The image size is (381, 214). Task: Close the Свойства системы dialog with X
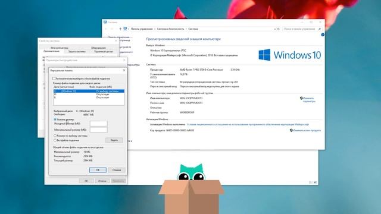116,41
